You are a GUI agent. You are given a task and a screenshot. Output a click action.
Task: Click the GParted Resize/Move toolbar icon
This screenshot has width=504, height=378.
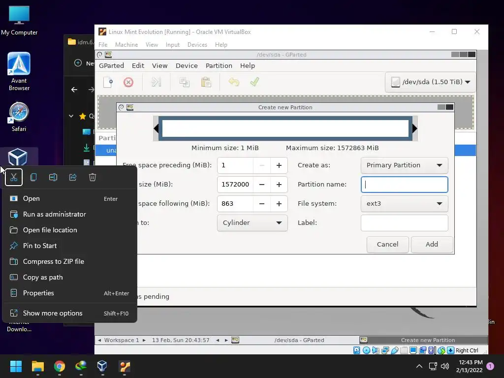click(156, 82)
